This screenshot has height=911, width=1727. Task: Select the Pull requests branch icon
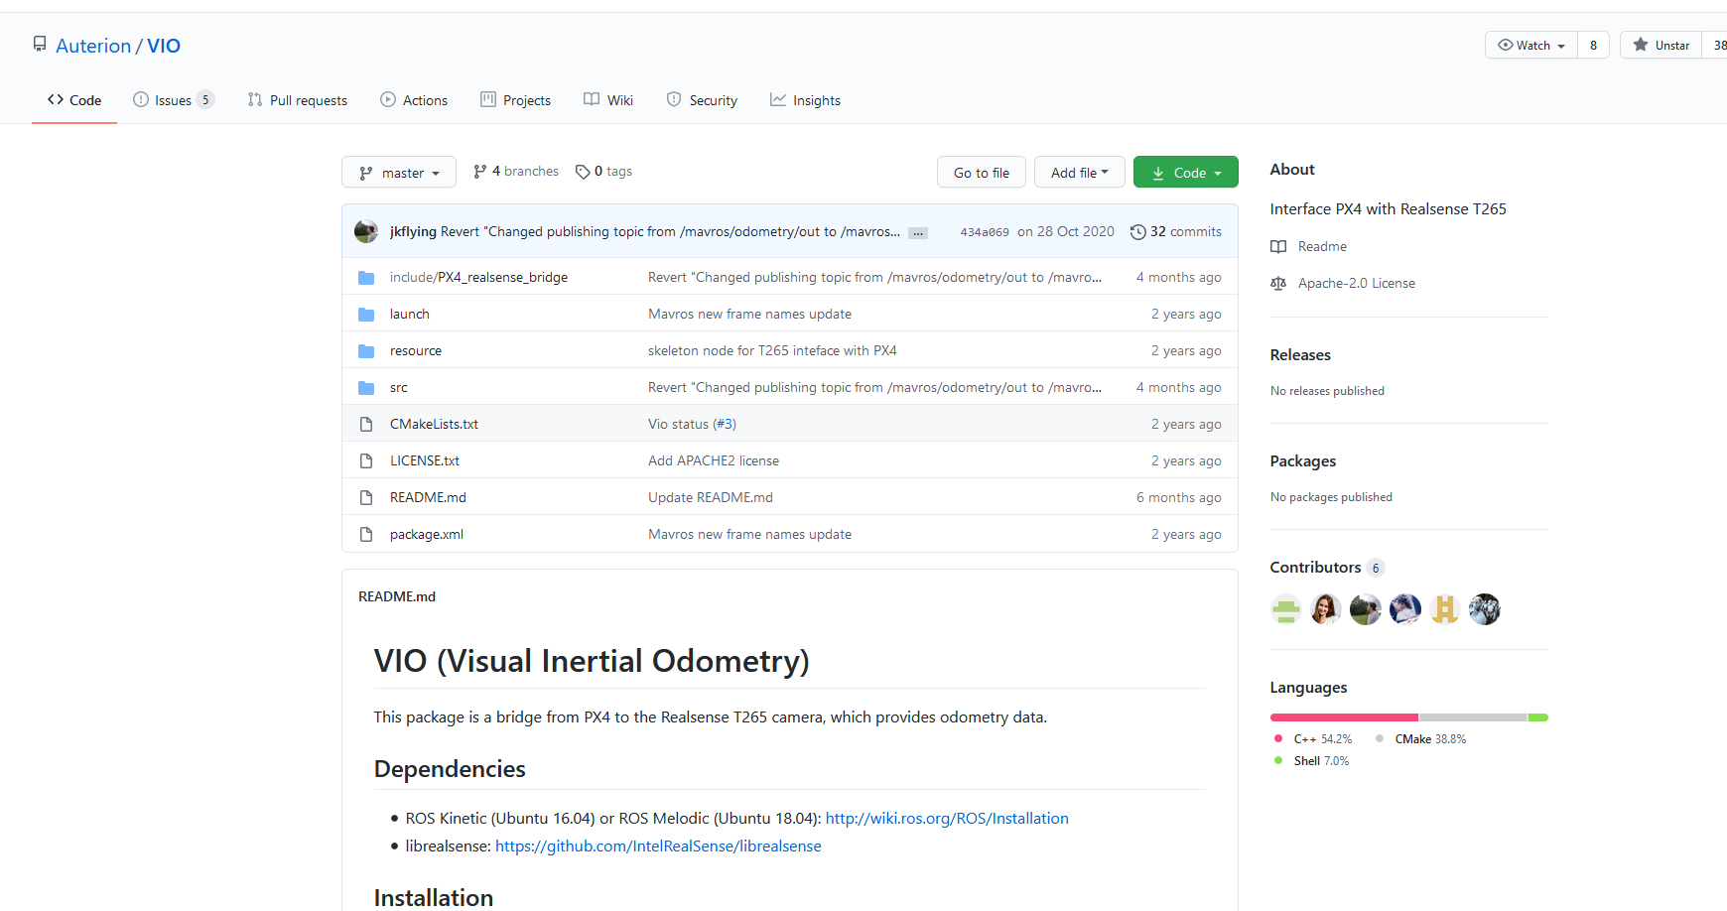point(255,99)
